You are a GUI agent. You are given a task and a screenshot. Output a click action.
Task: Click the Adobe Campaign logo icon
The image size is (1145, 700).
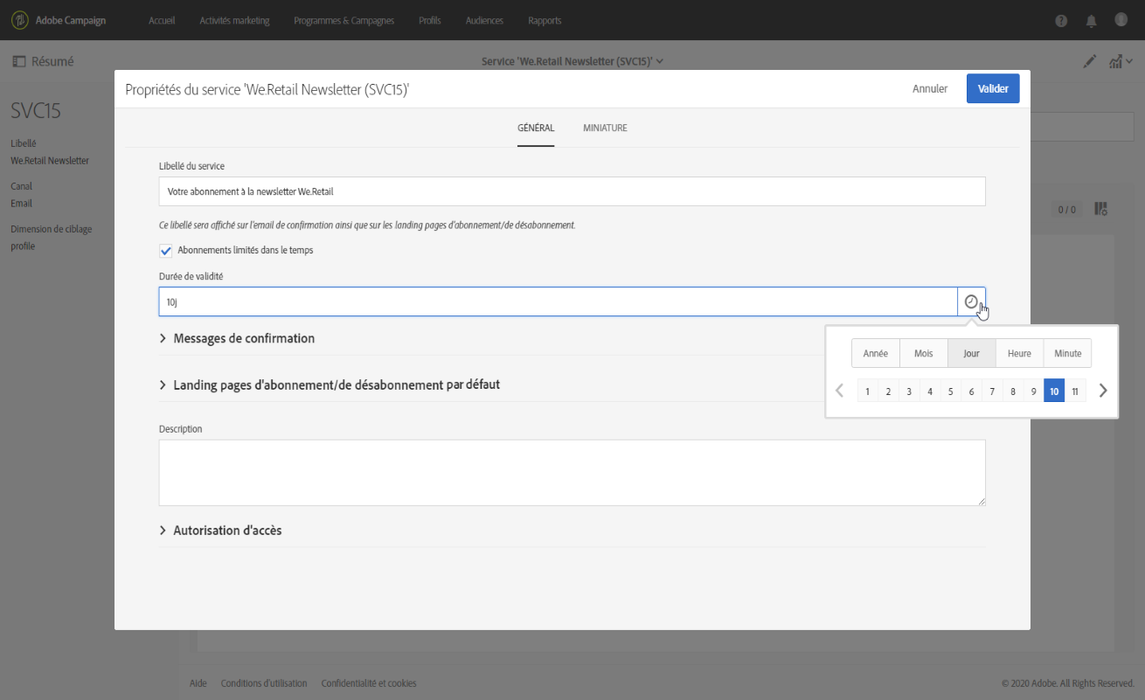tap(19, 20)
